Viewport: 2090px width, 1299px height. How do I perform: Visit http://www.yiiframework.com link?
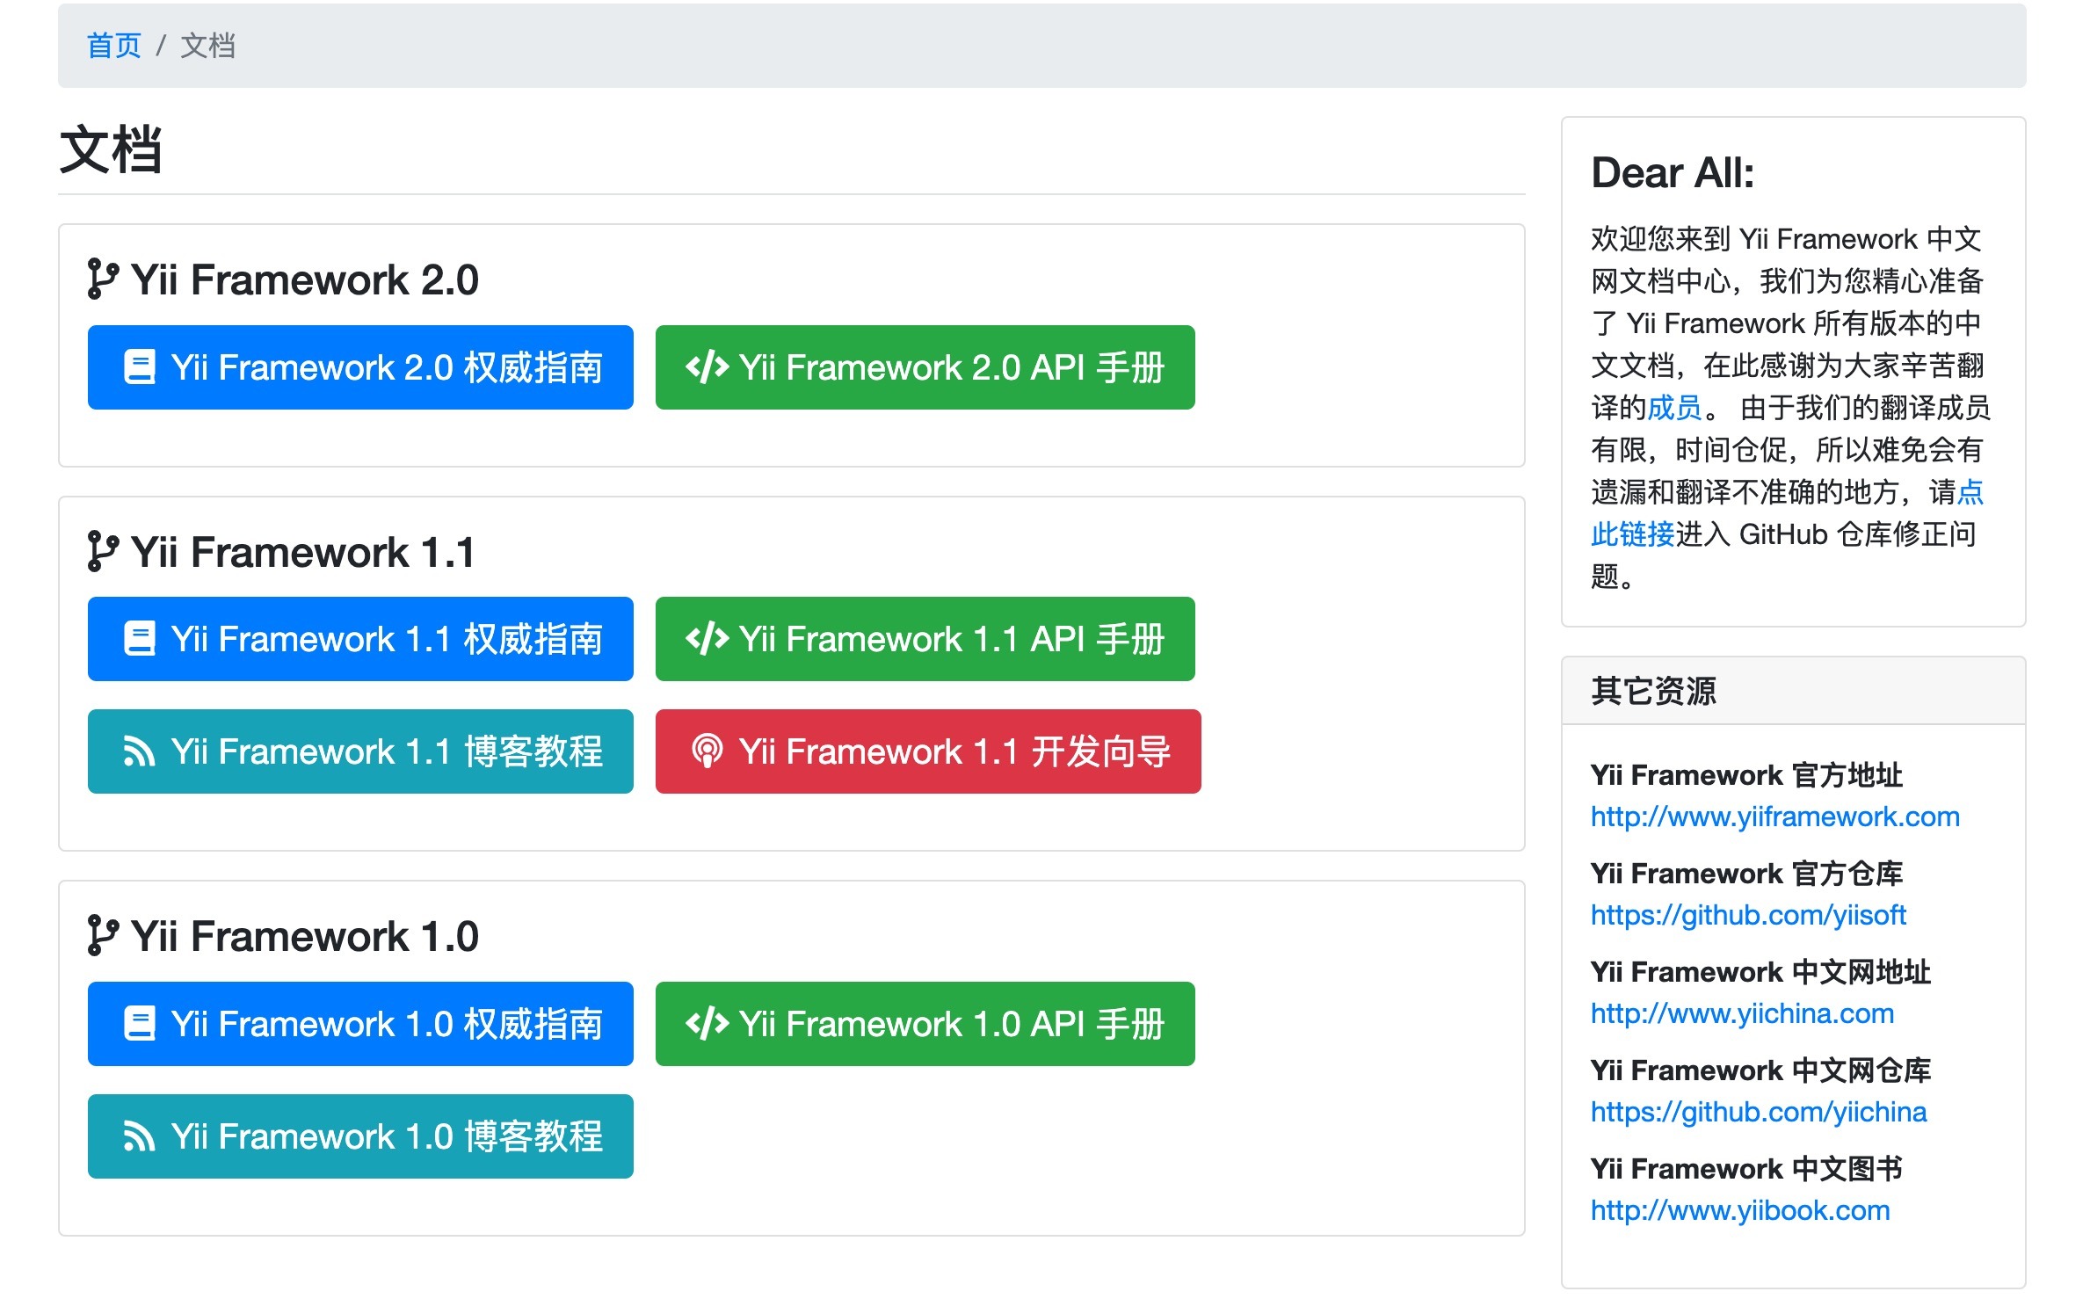1775,816
